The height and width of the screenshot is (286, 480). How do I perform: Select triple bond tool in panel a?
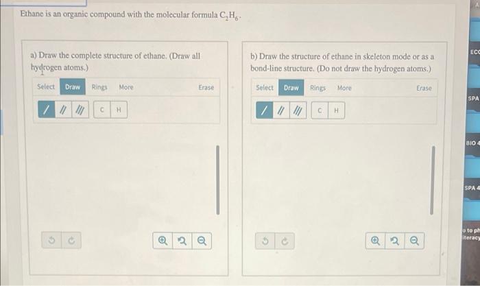(80, 110)
